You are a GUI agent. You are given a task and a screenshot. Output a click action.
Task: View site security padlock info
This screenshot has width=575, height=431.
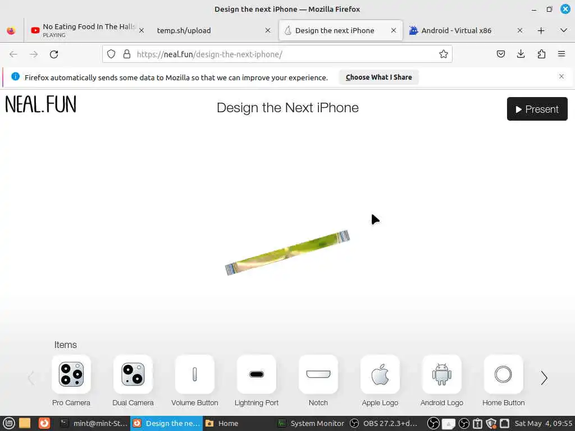127,54
